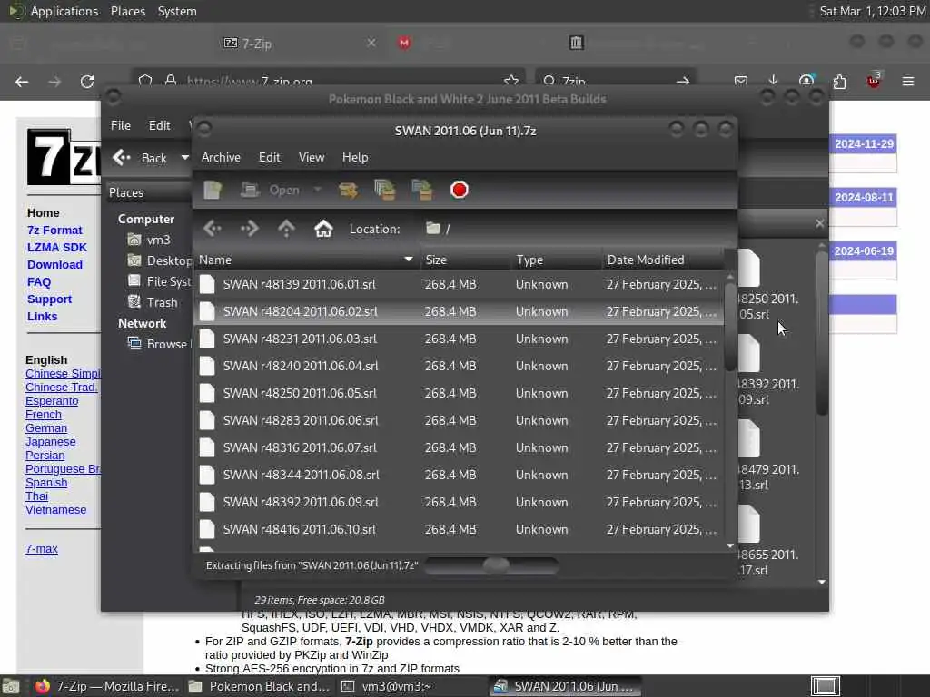Expand the Back history dropdown arrow

(x=185, y=158)
